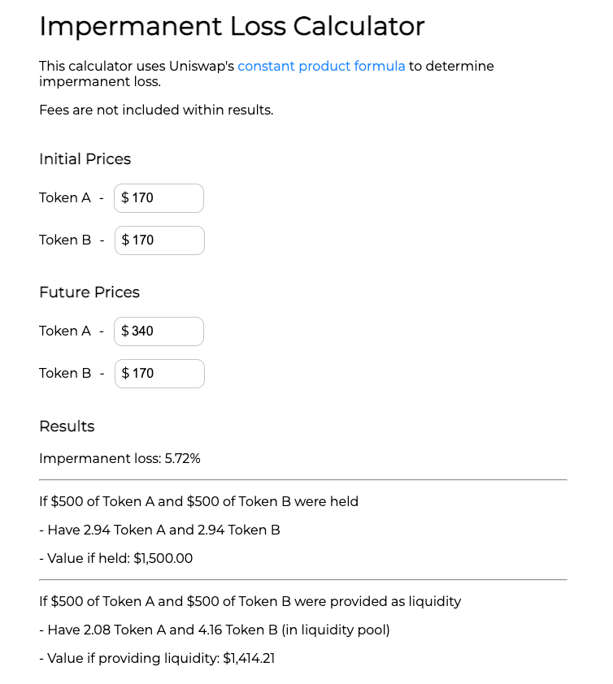Click the 'were held' scenario heading line

198,502
